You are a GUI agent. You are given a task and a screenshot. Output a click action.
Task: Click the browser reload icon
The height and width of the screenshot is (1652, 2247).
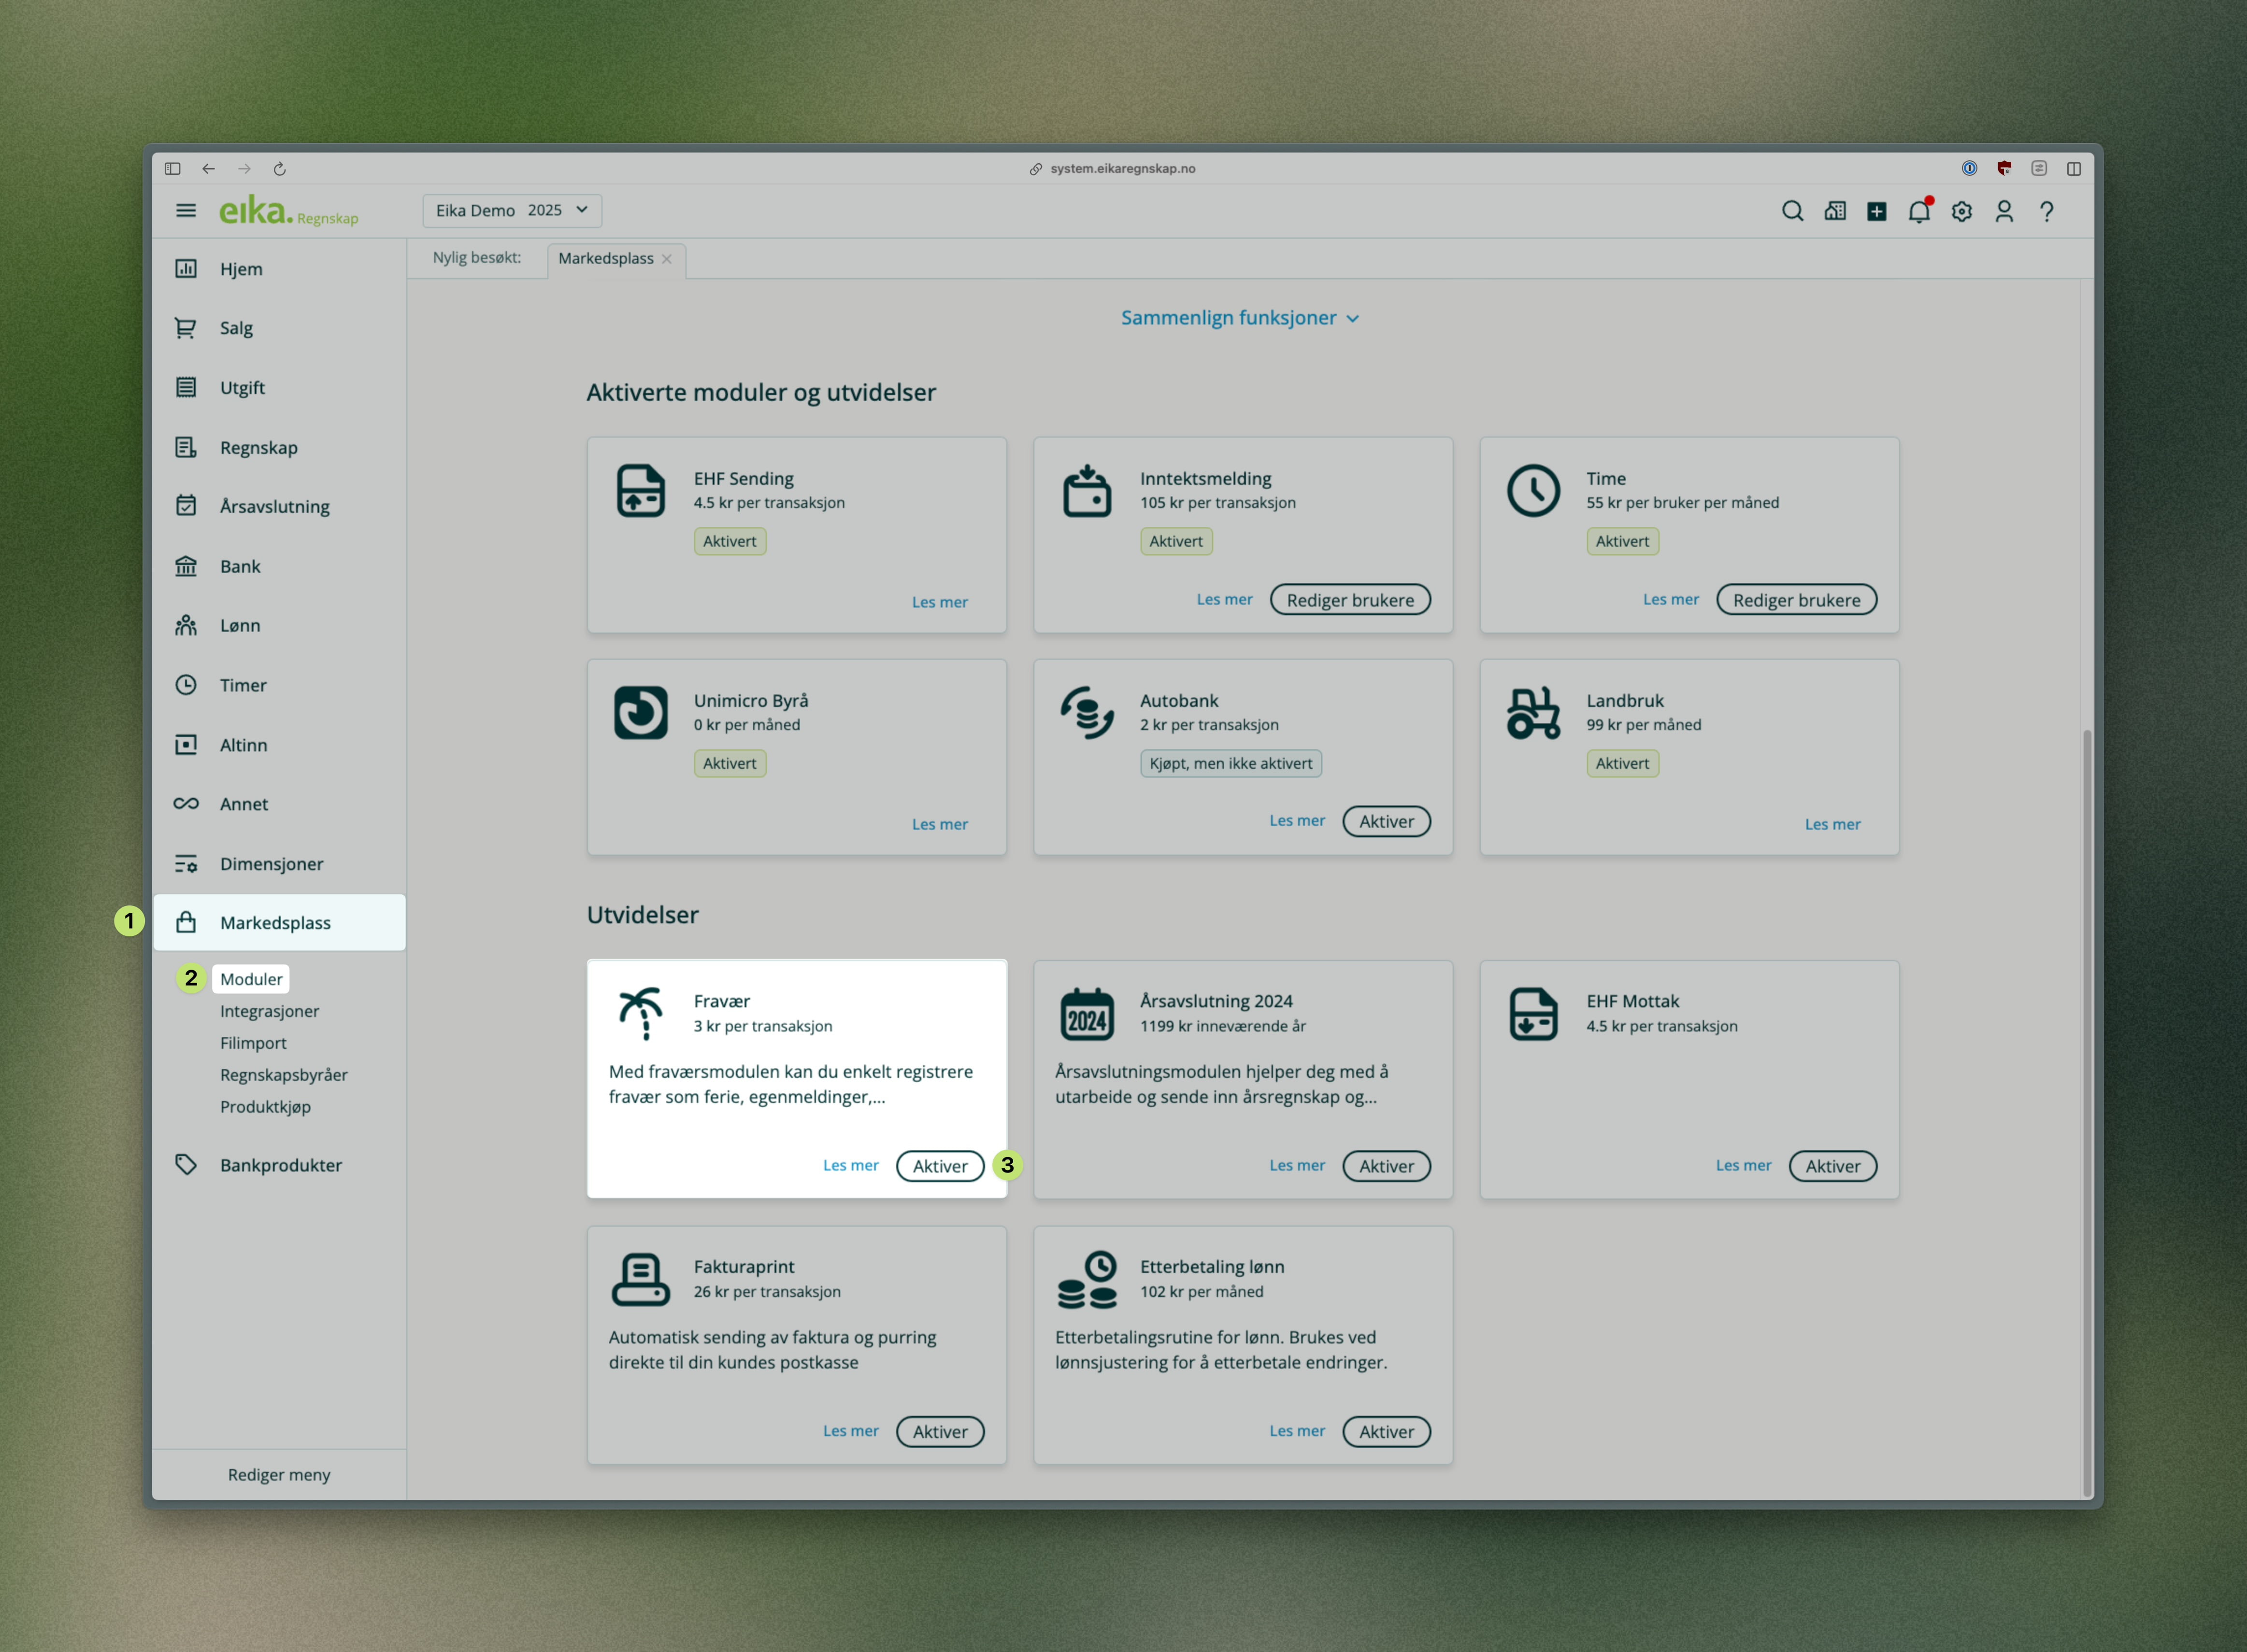click(280, 169)
